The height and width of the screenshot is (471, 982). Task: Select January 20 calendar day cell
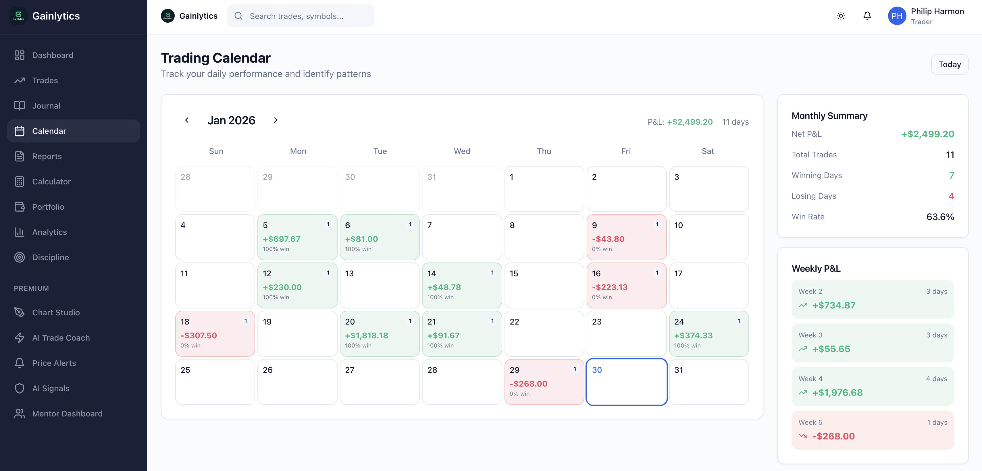pos(379,333)
